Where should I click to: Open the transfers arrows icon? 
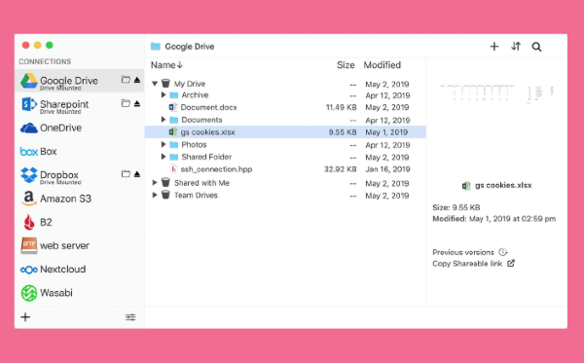[516, 46]
